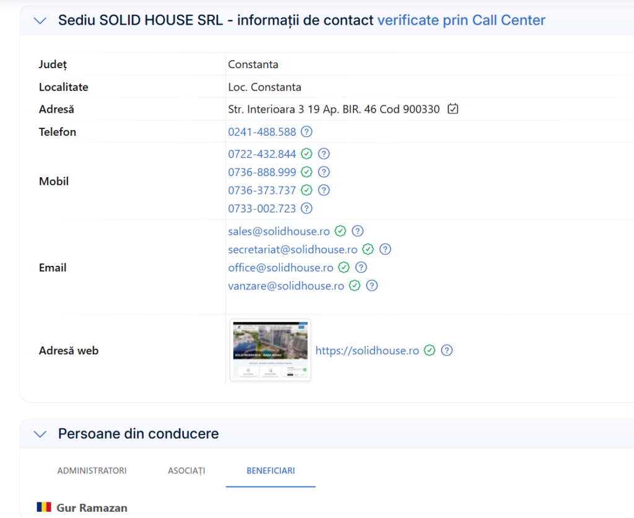Image resolution: width=634 pixels, height=518 pixels.
Task: Visit https://solidhouse.ro link
Action: click(367, 351)
